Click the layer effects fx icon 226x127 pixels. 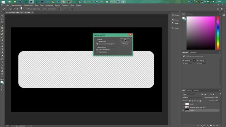(201, 126)
